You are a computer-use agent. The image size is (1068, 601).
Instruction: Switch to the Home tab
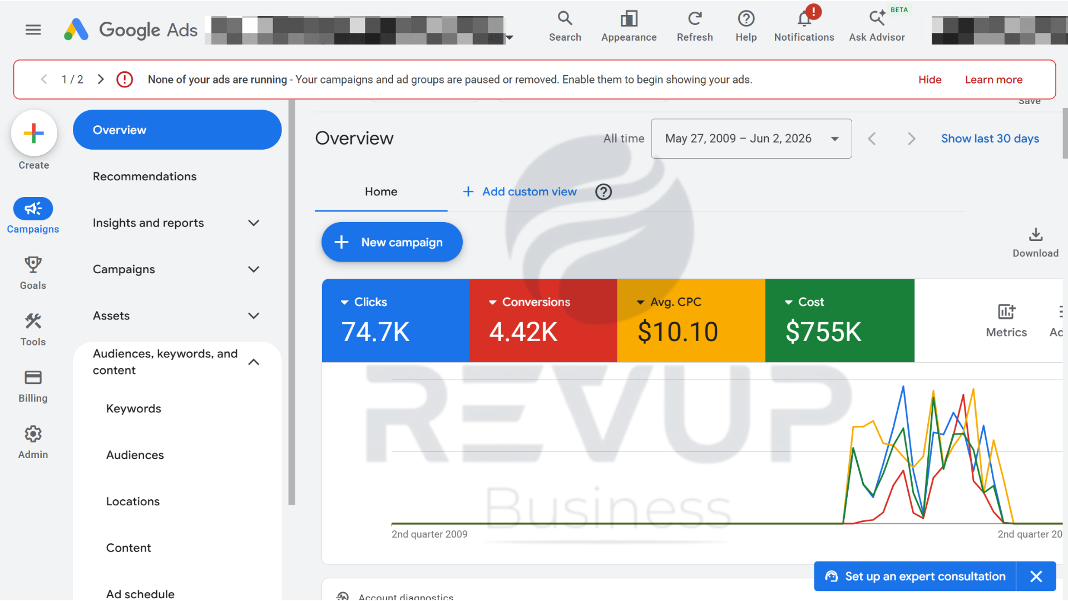[381, 191]
